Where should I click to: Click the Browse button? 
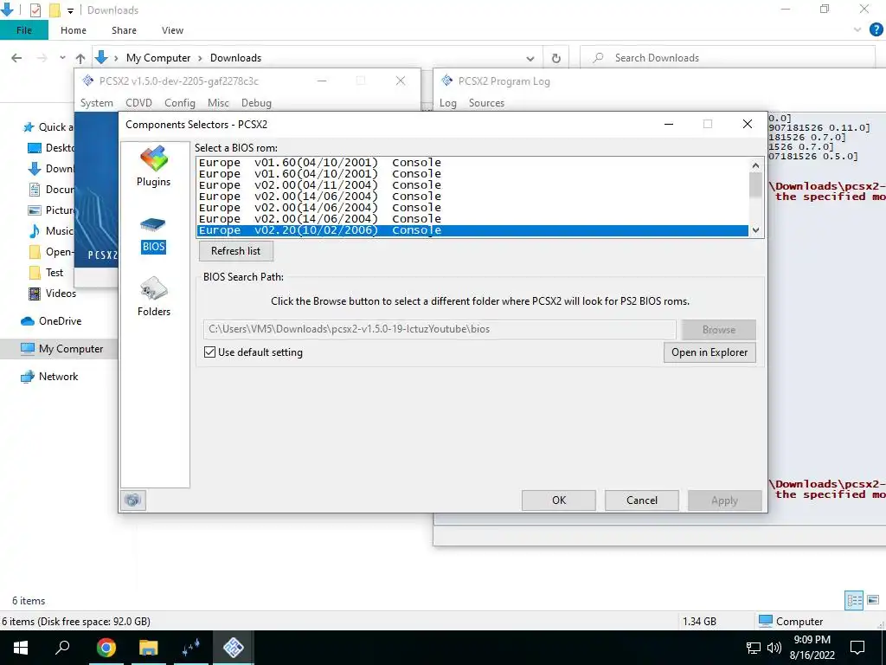(x=719, y=329)
